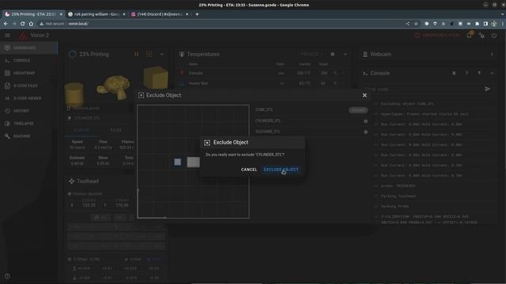506x284 pixels.
Task: Switch to the rok pairing william browser tab
Action: coord(96,14)
